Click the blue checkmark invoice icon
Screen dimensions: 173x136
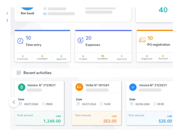(x=133, y=87)
